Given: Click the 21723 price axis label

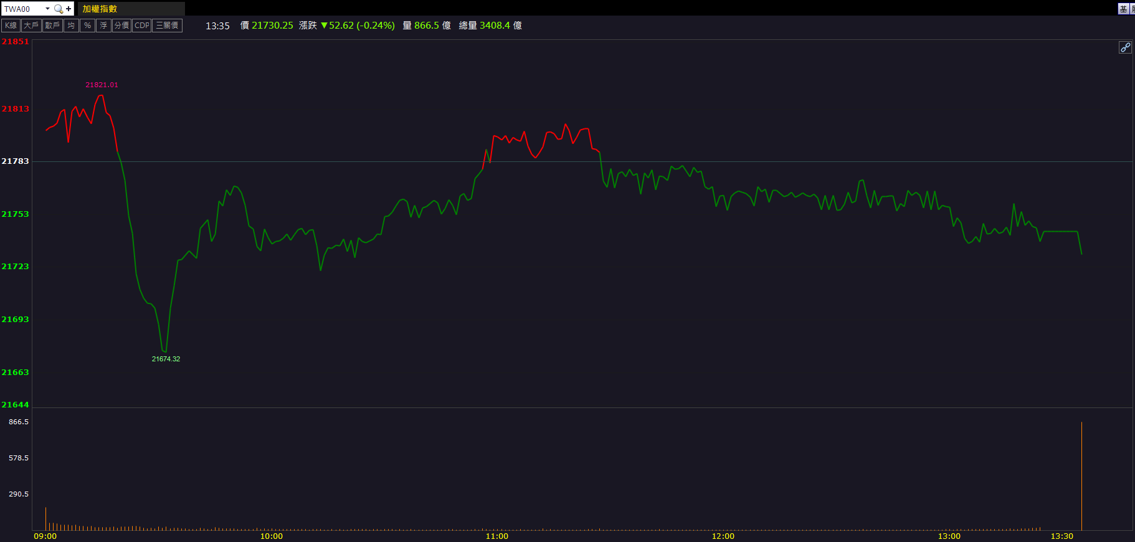Looking at the screenshot, I should point(15,267).
